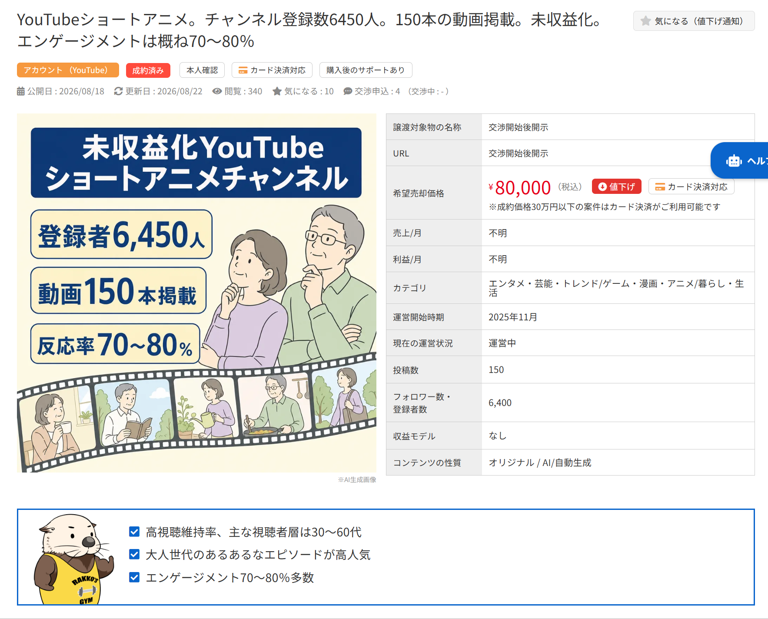Click the eye icon beside 閲覧 count
This screenshot has height=619, width=768.
click(217, 91)
